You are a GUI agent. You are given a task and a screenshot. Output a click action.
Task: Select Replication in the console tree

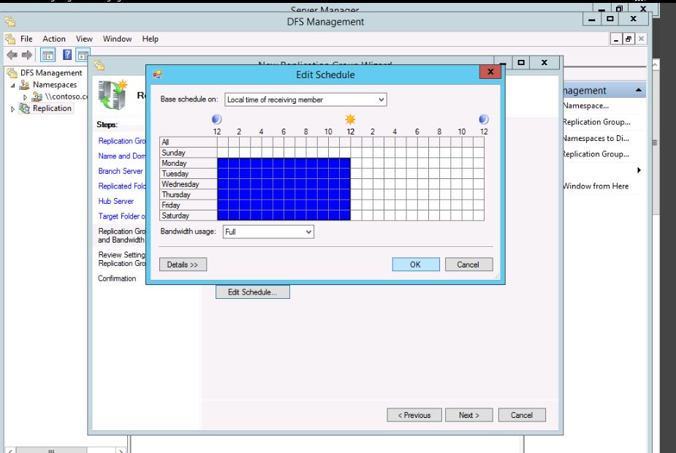[x=52, y=108]
